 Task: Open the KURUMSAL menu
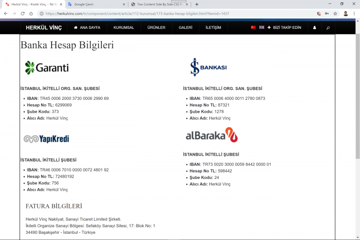point(124,27)
